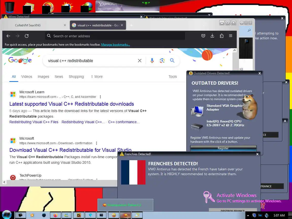
Task: Open the Recycle Bin on the desktop
Action: pyautogui.click(x=9, y=7)
